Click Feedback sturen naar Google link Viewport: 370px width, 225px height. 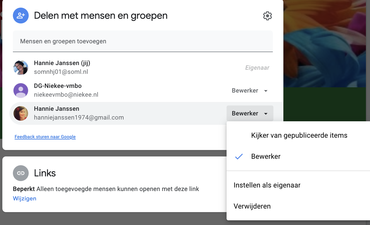click(45, 137)
